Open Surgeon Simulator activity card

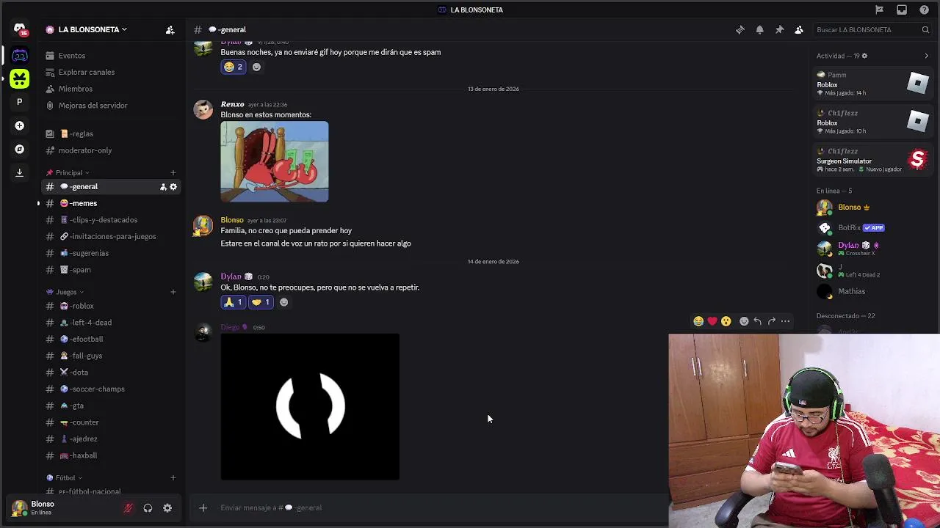tap(872, 160)
